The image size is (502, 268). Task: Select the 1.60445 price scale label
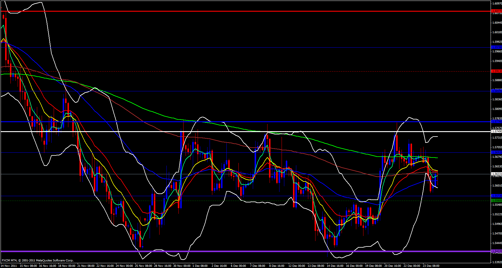(497, 23)
